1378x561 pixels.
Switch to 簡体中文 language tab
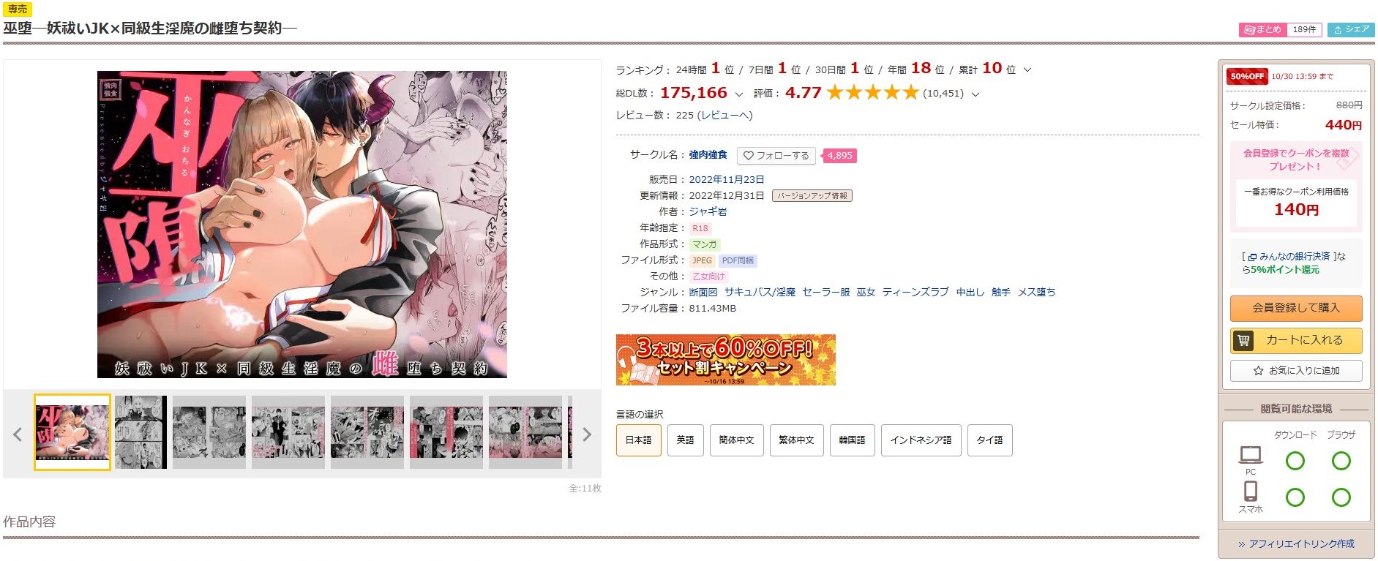pyautogui.click(x=736, y=440)
